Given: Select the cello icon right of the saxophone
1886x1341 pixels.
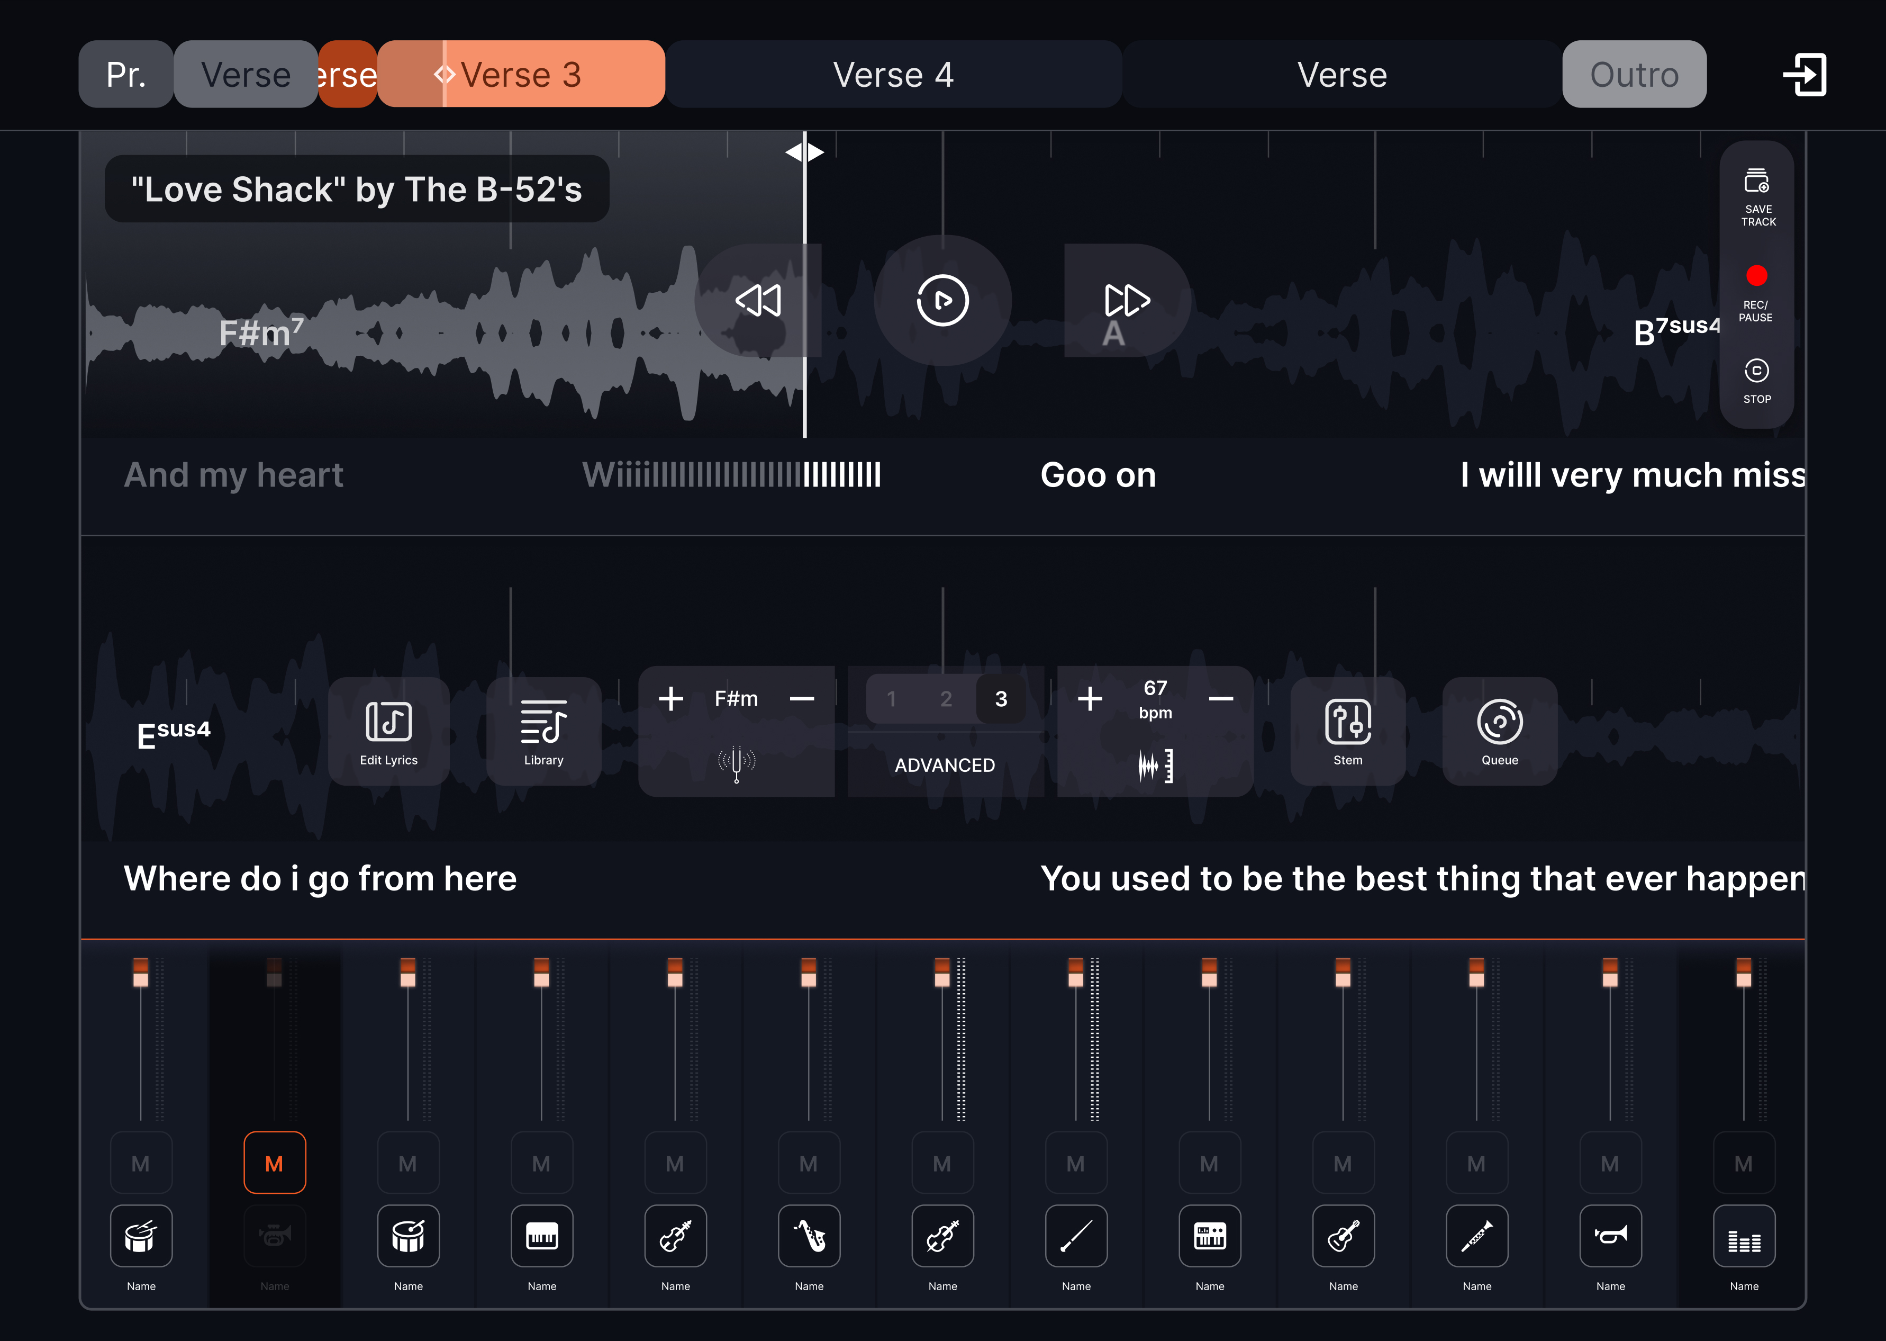Looking at the screenshot, I should tap(942, 1235).
